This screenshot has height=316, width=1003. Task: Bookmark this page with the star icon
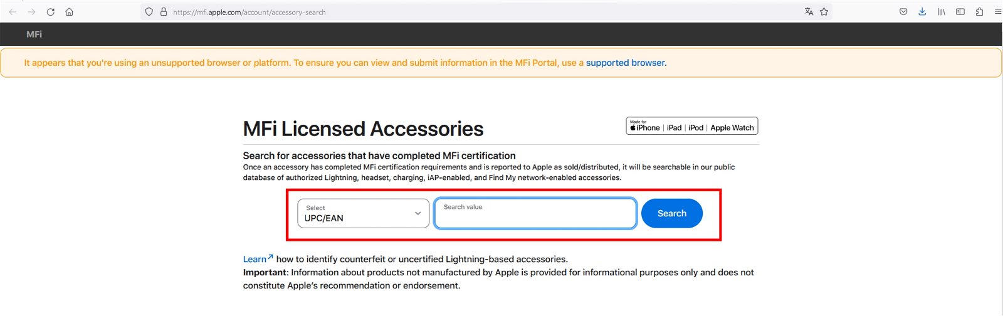tap(824, 12)
